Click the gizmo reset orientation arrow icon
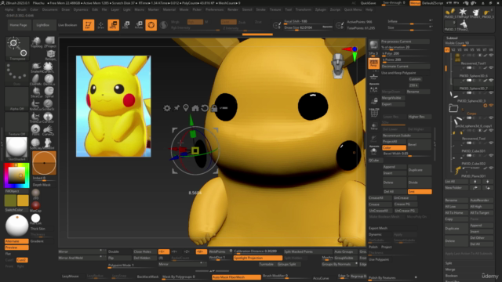The width and height of the screenshot is (502, 282). point(205,108)
